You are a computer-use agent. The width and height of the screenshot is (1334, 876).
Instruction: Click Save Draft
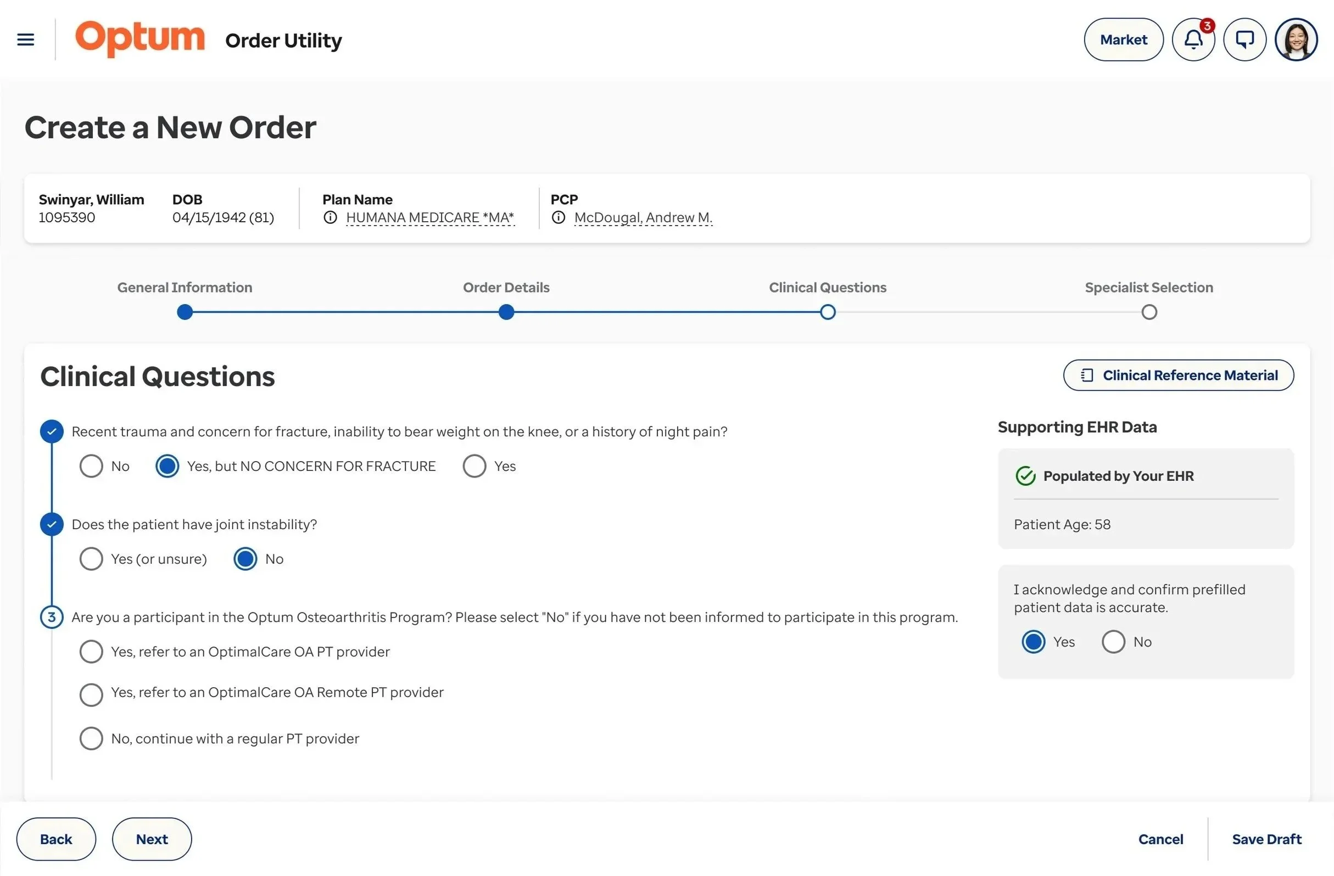point(1266,839)
